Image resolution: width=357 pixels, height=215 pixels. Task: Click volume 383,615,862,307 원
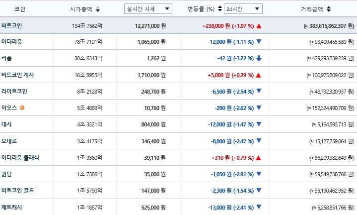(x=329, y=26)
